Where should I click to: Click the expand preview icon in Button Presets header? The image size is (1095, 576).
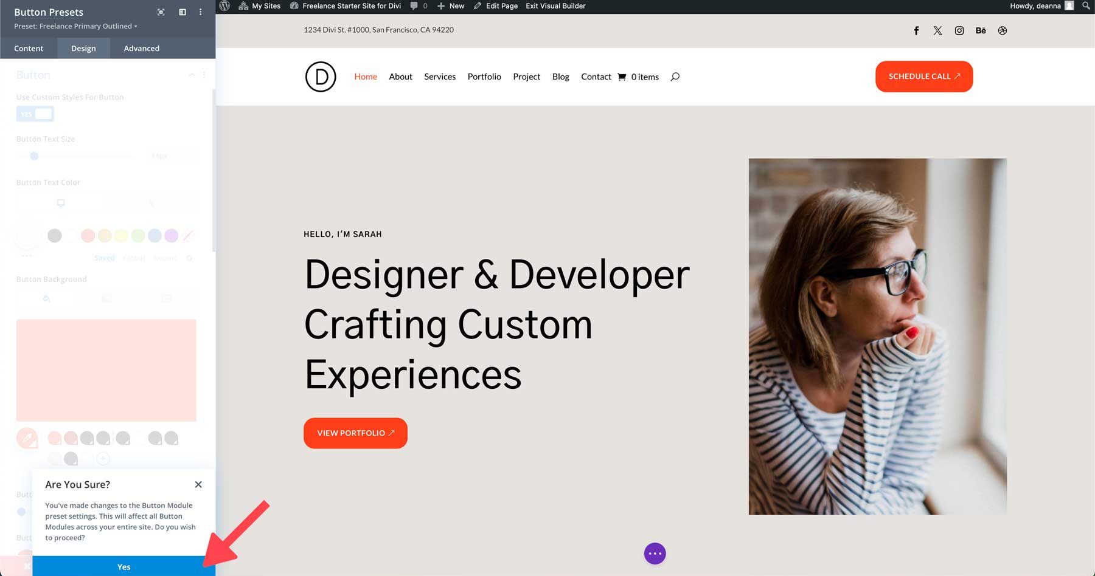click(x=161, y=12)
